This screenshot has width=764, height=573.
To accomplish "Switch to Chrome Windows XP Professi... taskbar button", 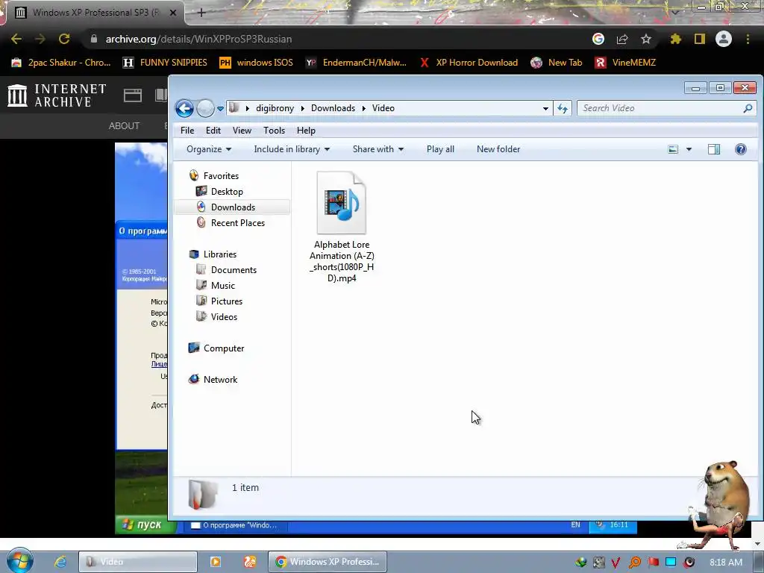I will pos(328,562).
